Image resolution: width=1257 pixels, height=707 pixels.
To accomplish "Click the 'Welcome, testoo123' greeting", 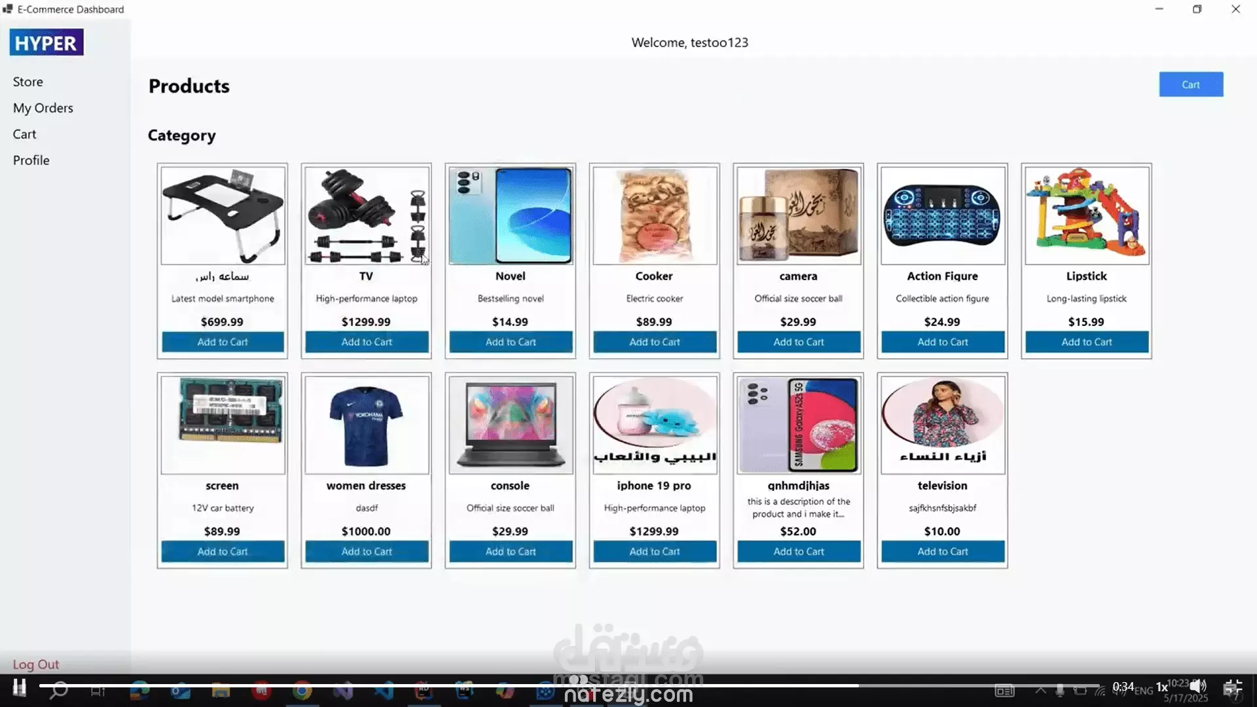I will click(690, 43).
